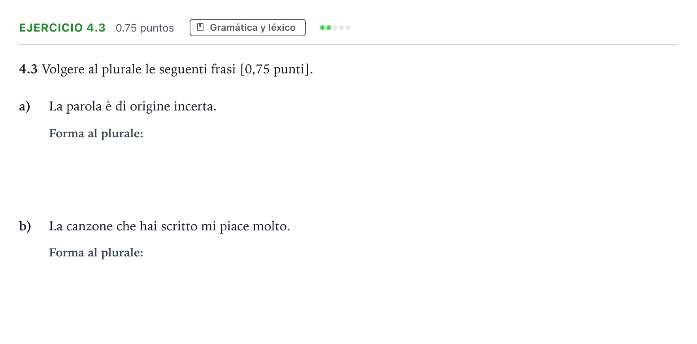Click the first green difficulty dot
This screenshot has width=697, height=344.
[x=322, y=28]
